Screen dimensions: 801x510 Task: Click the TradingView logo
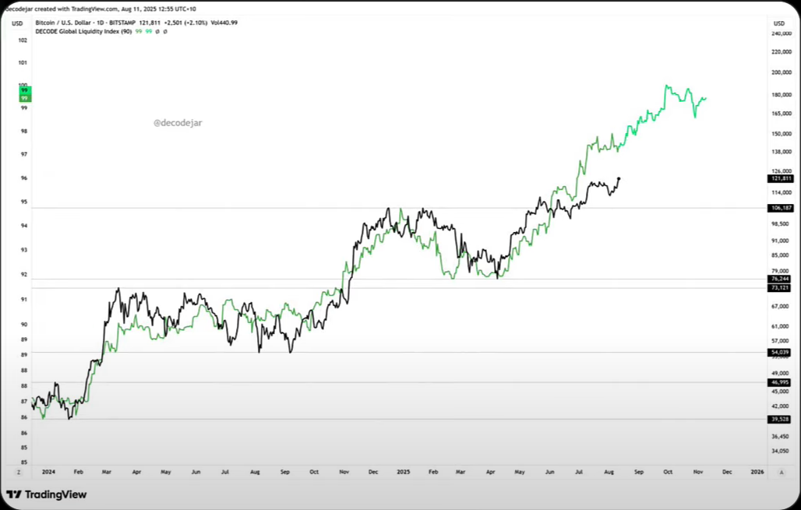click(46, 494)
